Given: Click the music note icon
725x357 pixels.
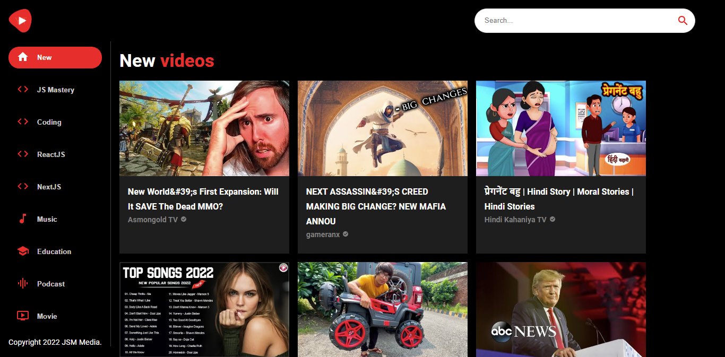Looking at the screenshot, I should click(x=23, y=219).
